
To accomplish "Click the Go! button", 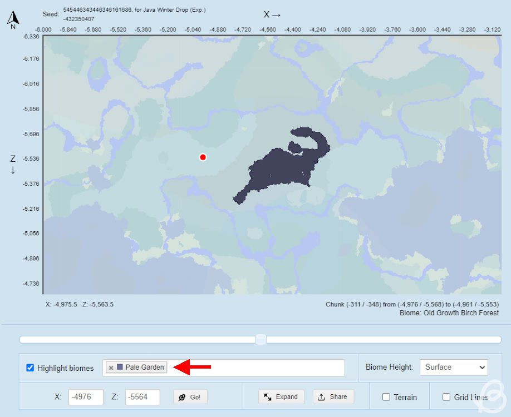I will pos(190,397).
